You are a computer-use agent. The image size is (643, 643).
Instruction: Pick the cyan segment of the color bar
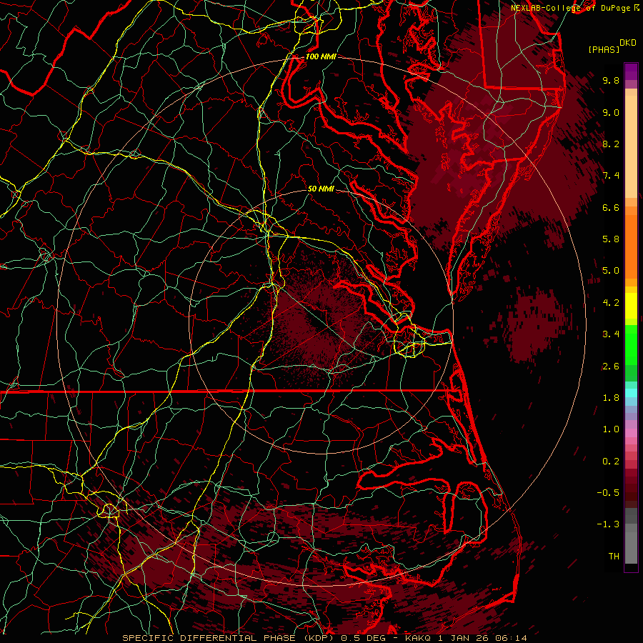tap(631, 393)
